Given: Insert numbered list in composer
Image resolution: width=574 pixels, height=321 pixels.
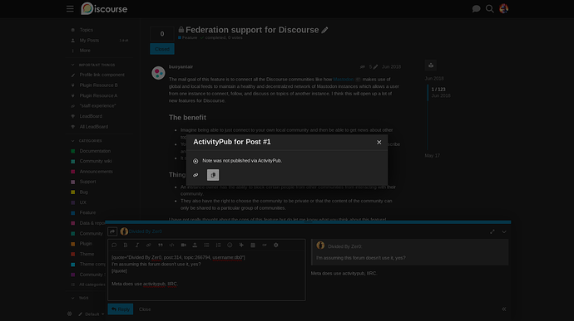Looking at the screenshot, I should point(218,245).
